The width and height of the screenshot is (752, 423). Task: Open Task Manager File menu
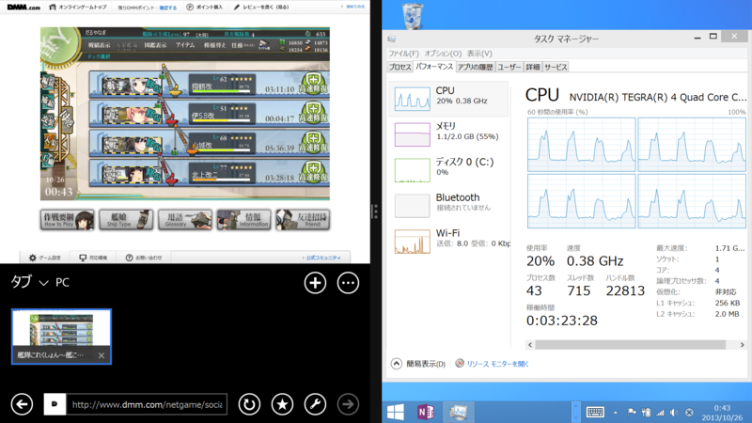click(403, 54)
